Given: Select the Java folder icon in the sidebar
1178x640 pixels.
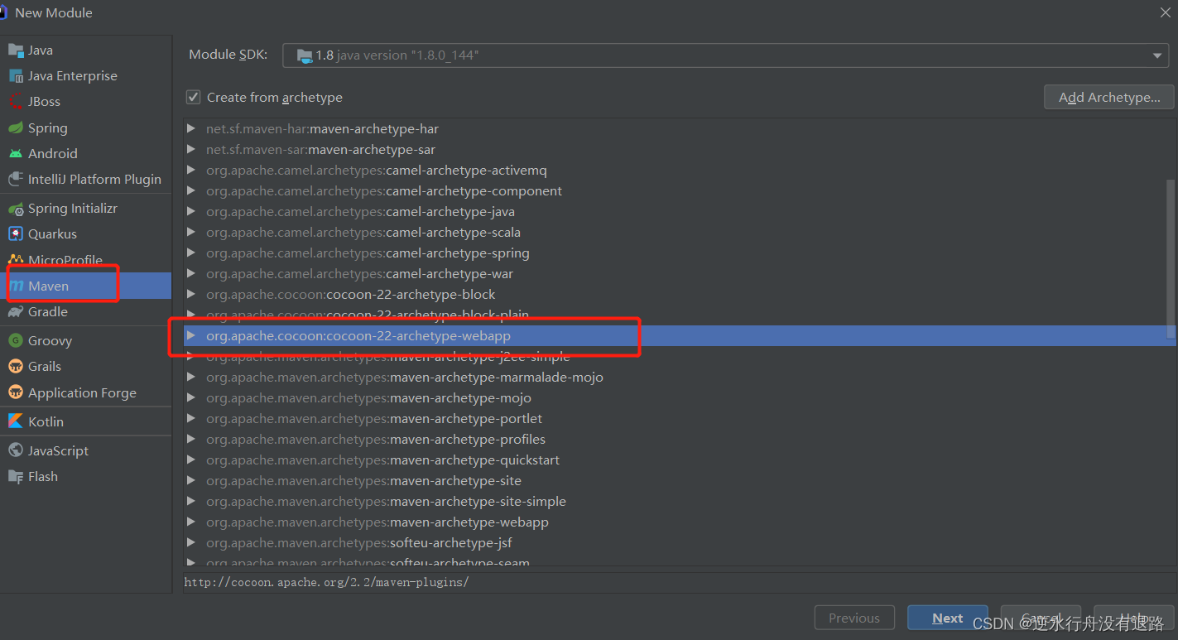Looking at the screenshot, I should click(16, 51).
